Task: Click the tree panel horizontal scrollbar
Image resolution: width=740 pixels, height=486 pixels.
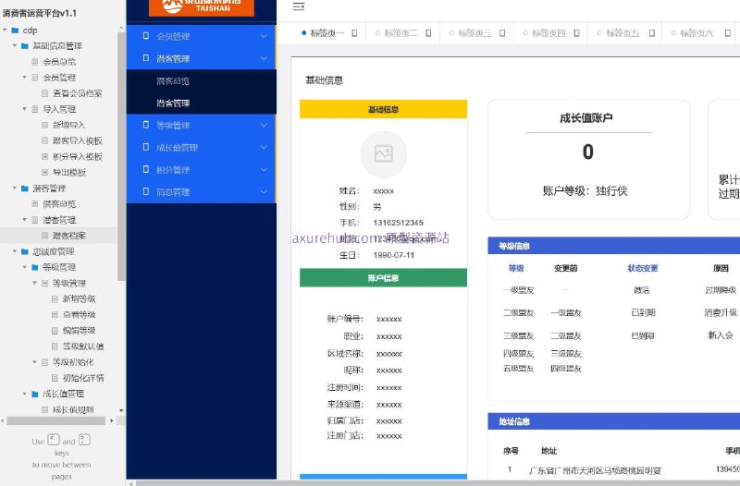Action: coord(56,420)
